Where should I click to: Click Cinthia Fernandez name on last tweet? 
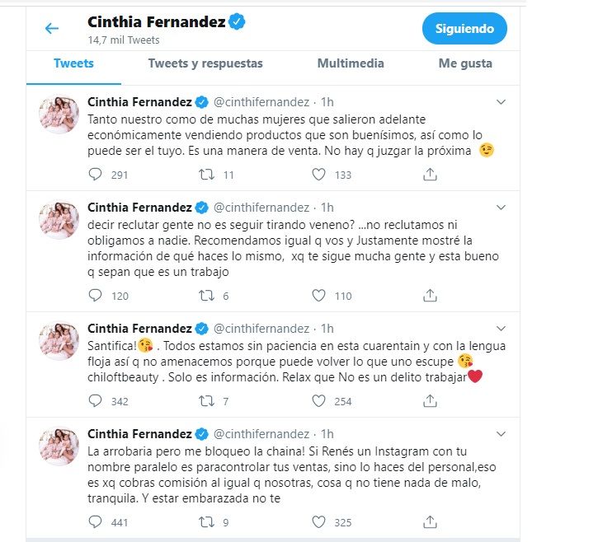[139, 434]
